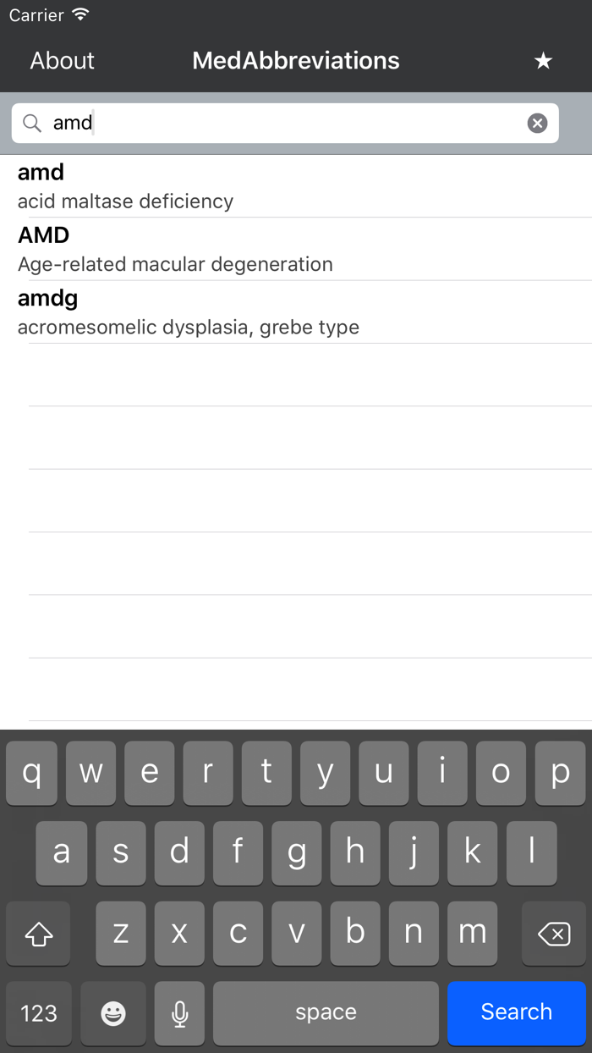Viewport: 592px width, 1053px height.
Task: Tap the letter q key on the keyboard
Action: pyautogui.click(x=31, y=773)
